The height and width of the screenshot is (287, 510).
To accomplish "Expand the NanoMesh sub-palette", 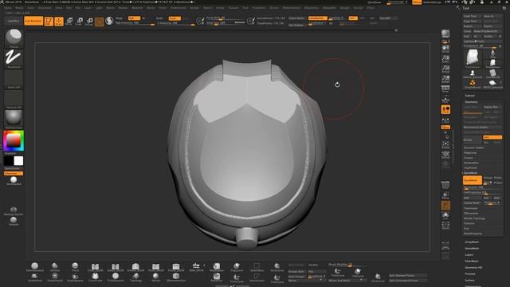I will pyautogui.click(x=472, y=248).
